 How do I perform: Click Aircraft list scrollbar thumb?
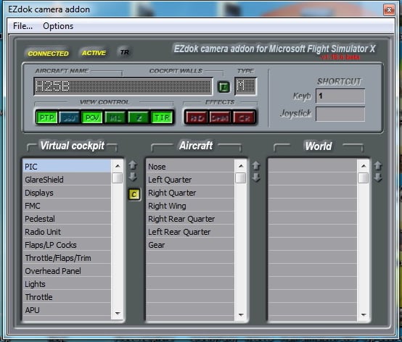pyautogui.click(x=241, y=178)
